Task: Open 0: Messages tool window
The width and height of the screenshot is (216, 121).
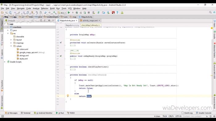Action: pyautogui.click(x=11, y=113)
